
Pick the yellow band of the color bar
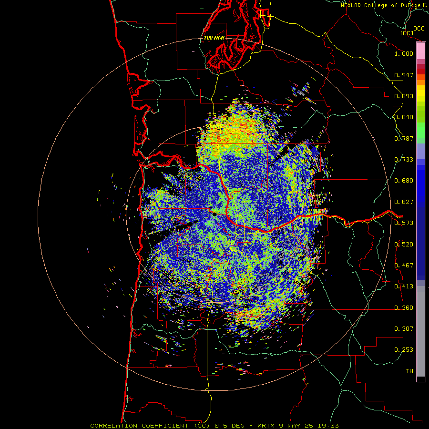[x=421, y=93]
